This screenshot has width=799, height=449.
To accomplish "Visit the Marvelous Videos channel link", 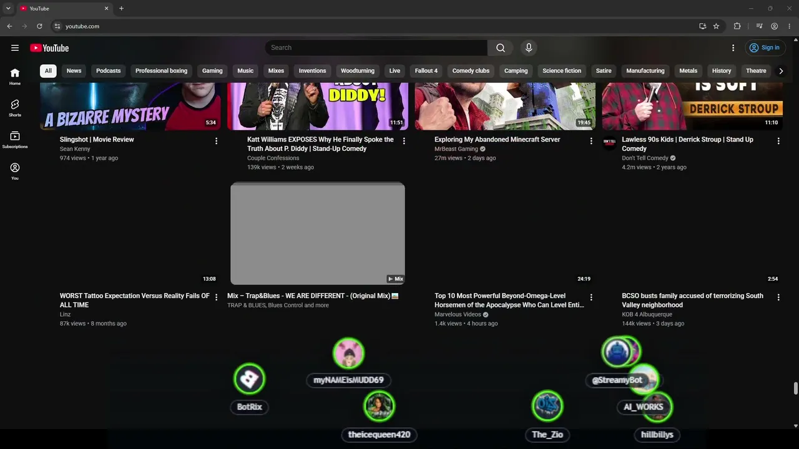I will tap(458, 314).
